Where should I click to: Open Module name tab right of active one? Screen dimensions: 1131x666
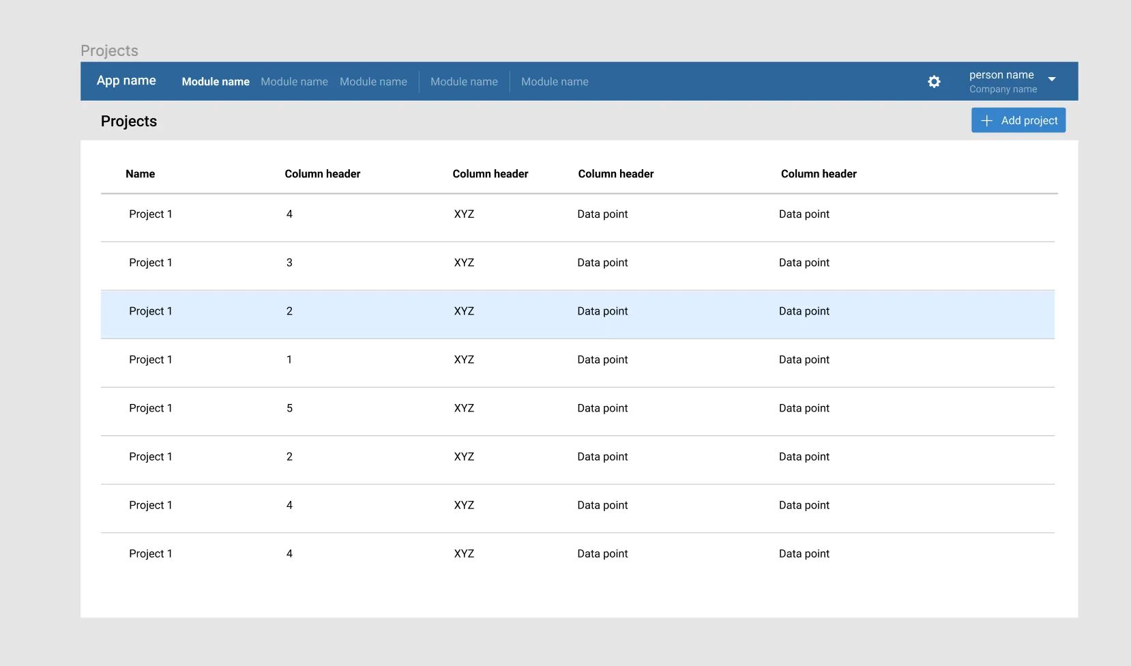(294, 82)
